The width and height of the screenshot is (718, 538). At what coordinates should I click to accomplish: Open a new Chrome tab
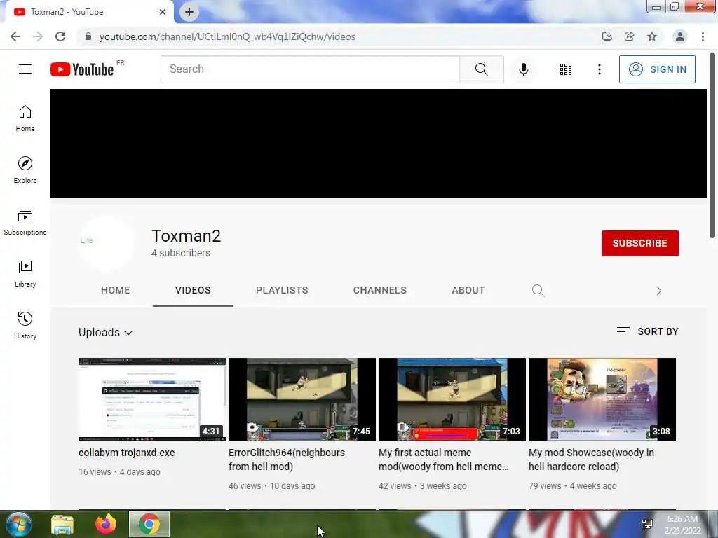pos(189,12)
